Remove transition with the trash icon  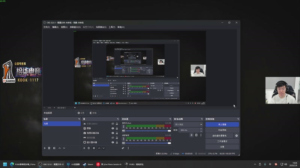[196, 135]
